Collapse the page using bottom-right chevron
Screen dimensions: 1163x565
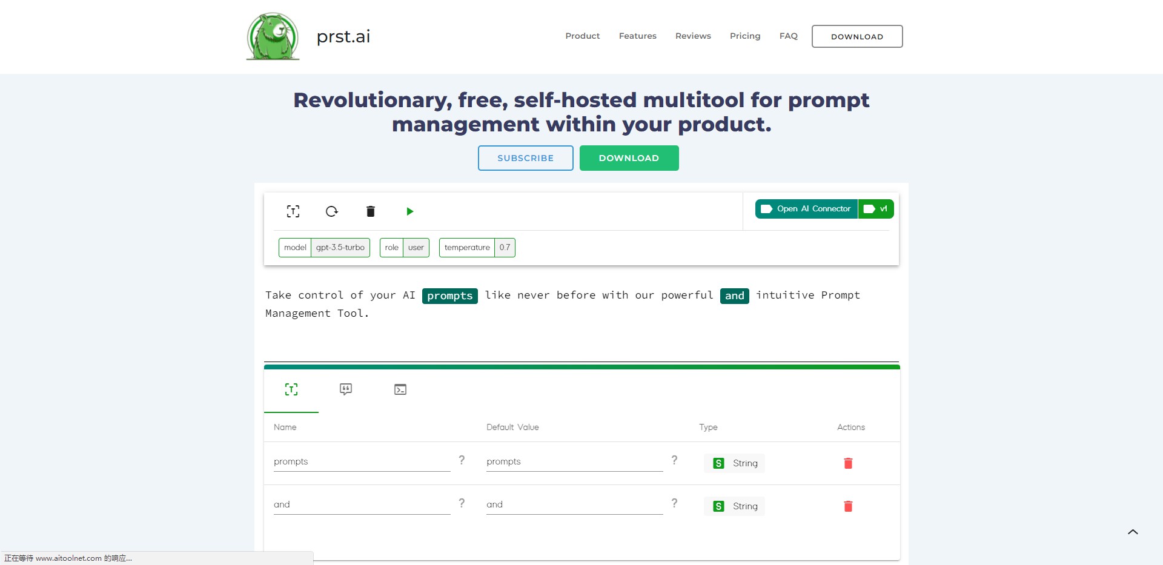(1132, 531)
